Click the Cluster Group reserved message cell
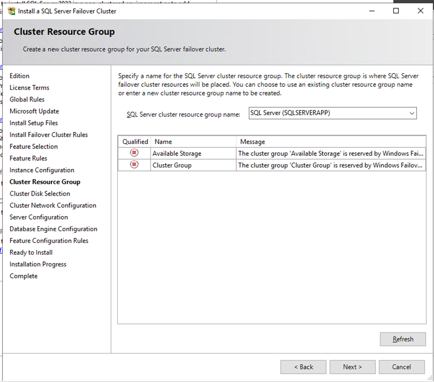The width and height of the screenshot is (434, 382). tap(331, 165)
